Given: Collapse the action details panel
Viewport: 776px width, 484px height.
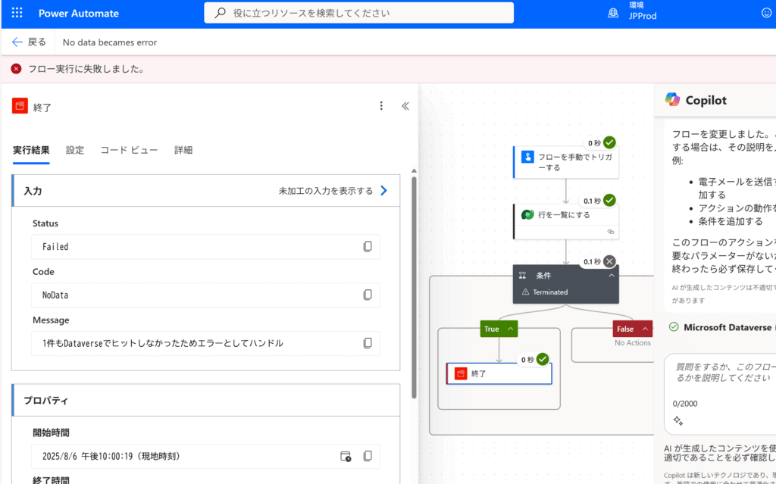Looking at the screenshot, I should 405,106.
